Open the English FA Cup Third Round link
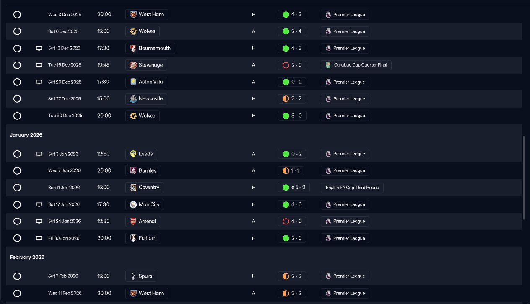The width and height of the screenshot is (530, 304). pyautogui.click(x=352, y=188)
